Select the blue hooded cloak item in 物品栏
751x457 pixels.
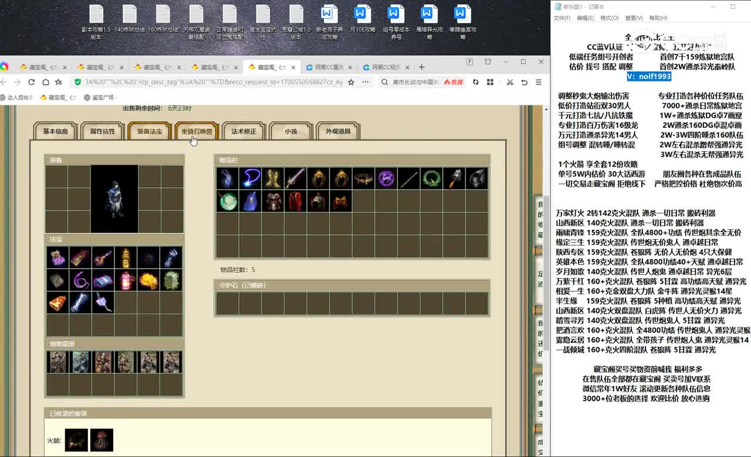click(251, 201)
